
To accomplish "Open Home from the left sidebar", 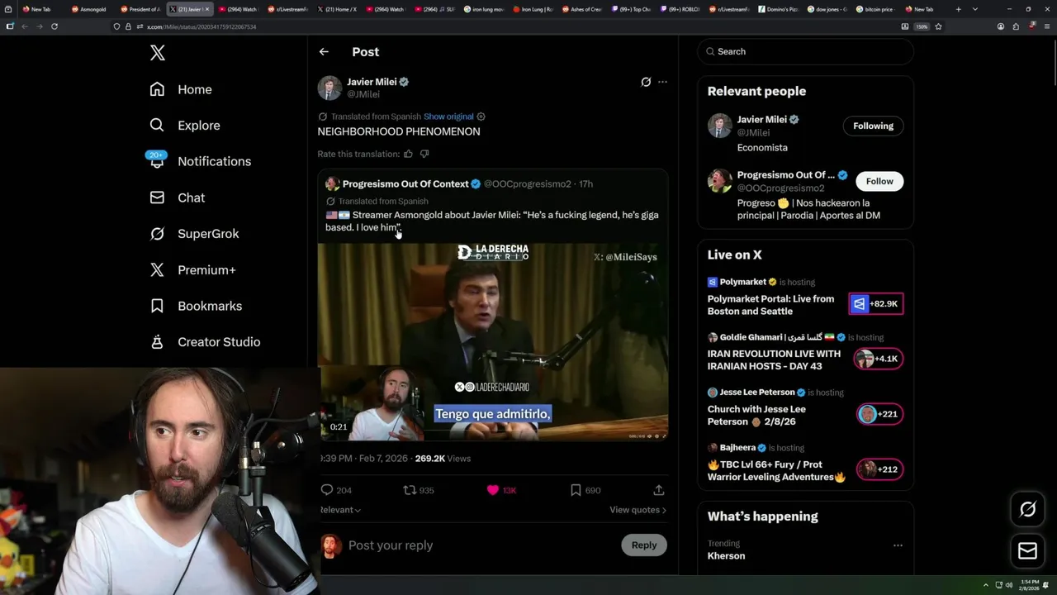I will 181,89.
